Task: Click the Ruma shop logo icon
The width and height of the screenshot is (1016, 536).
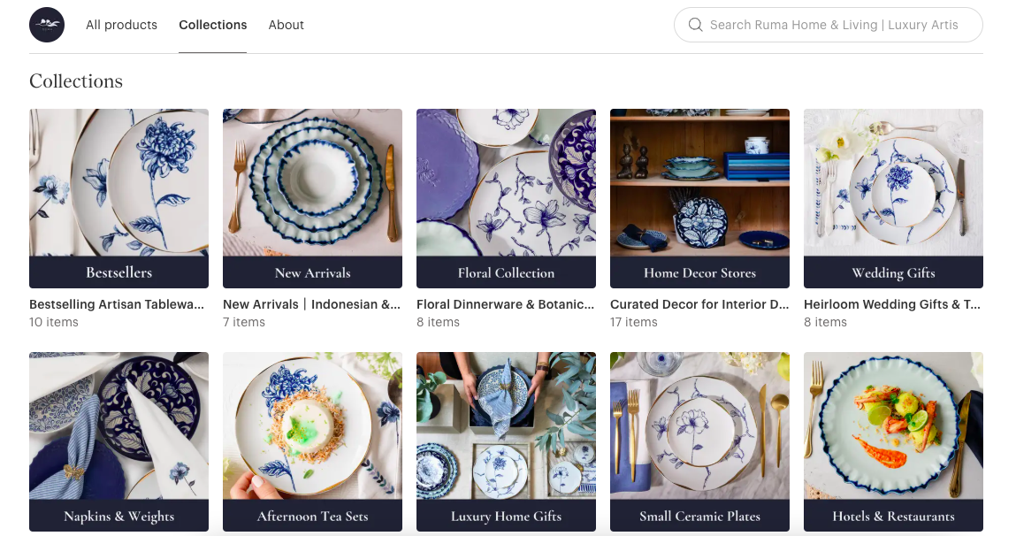Action: (47, 25)
